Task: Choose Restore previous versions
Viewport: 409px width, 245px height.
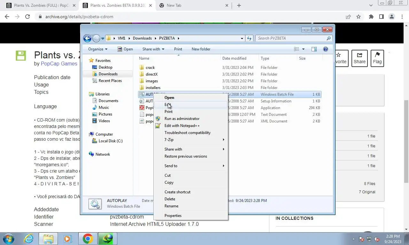Action: 191,156
